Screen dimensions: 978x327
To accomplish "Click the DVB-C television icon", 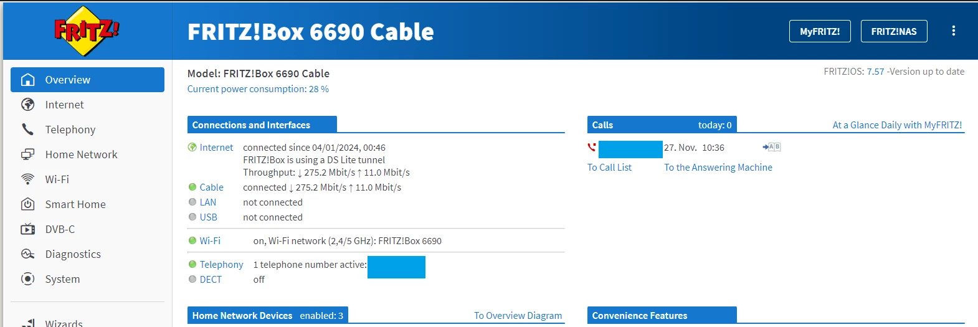I will (x=27, y=229).
